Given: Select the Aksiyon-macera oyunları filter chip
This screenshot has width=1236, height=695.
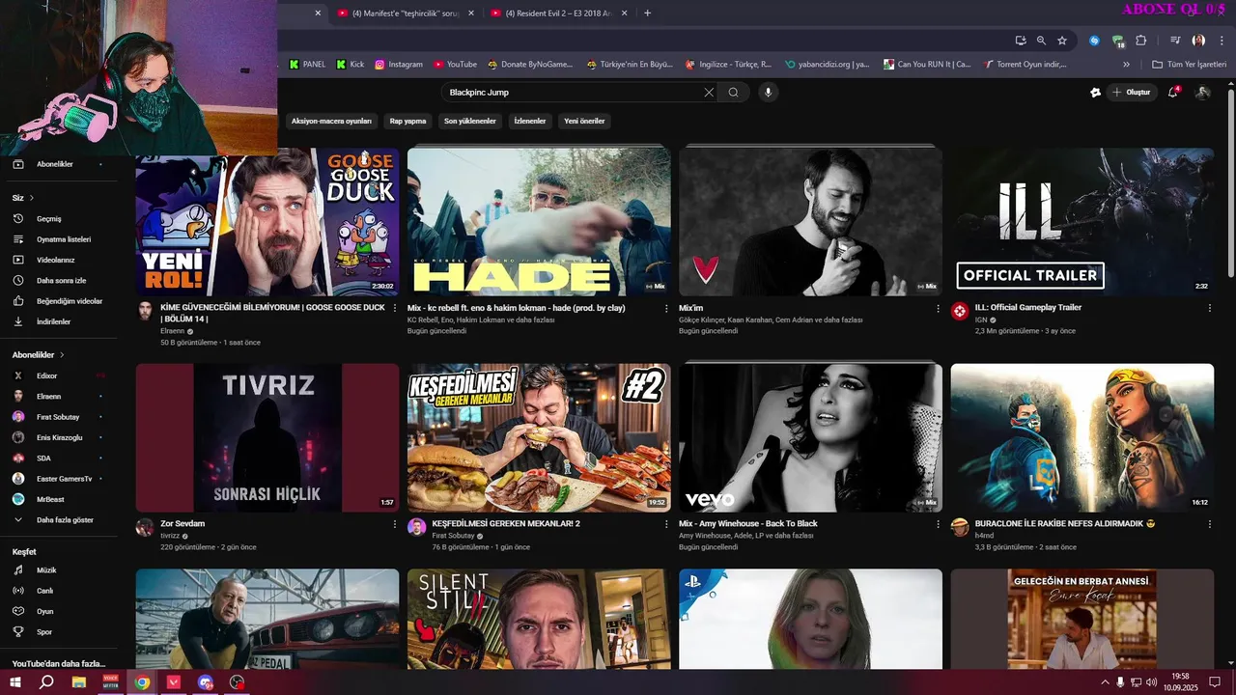Looking at the screenshot, I should 331,121.
